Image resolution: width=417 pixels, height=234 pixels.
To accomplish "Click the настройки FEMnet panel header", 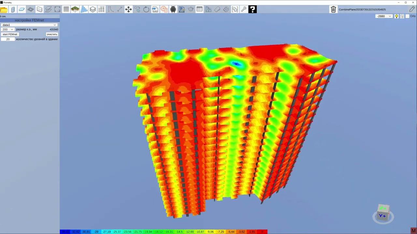I will (30, 20).
